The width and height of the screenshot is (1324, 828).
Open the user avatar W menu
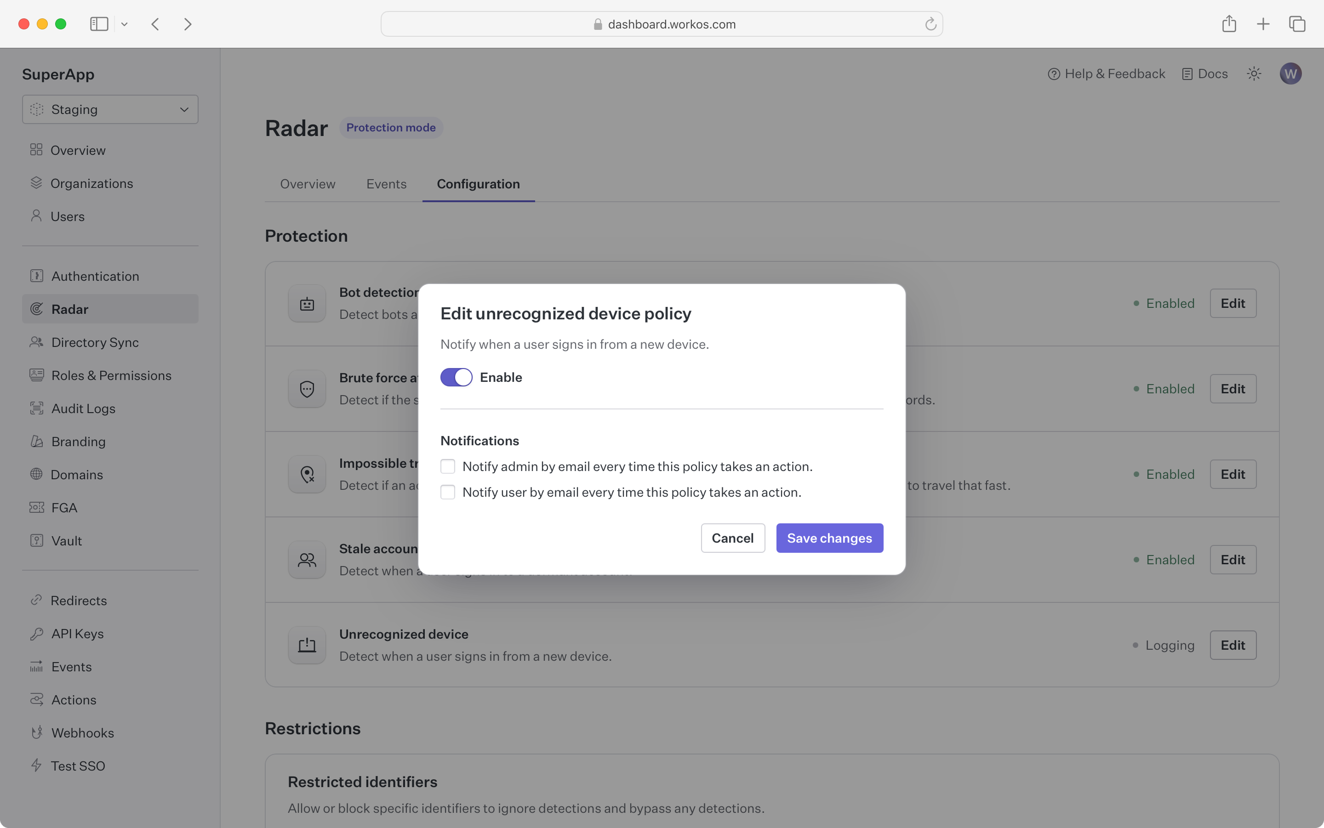(1290, 74)
